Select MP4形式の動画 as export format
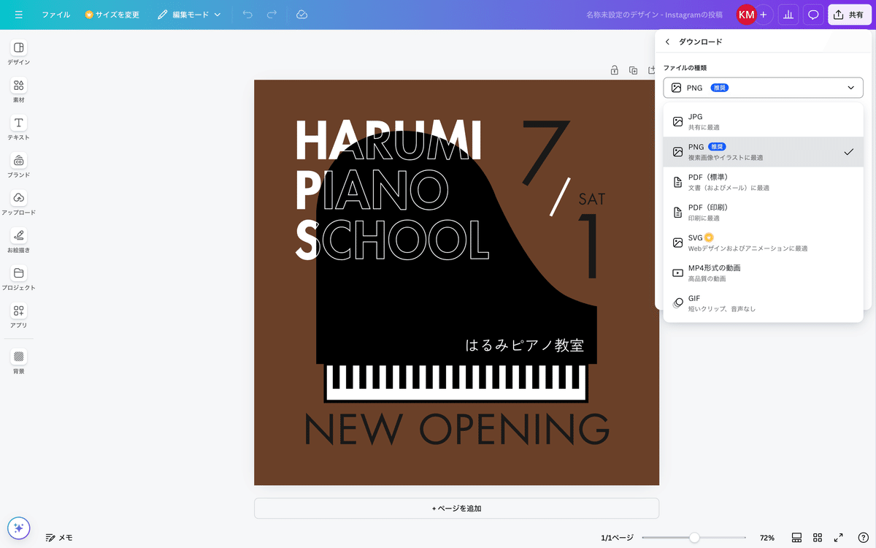The image size is (876, 548). 763,273
